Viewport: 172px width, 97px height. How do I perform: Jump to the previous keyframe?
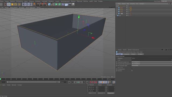(x=73, y=82)
